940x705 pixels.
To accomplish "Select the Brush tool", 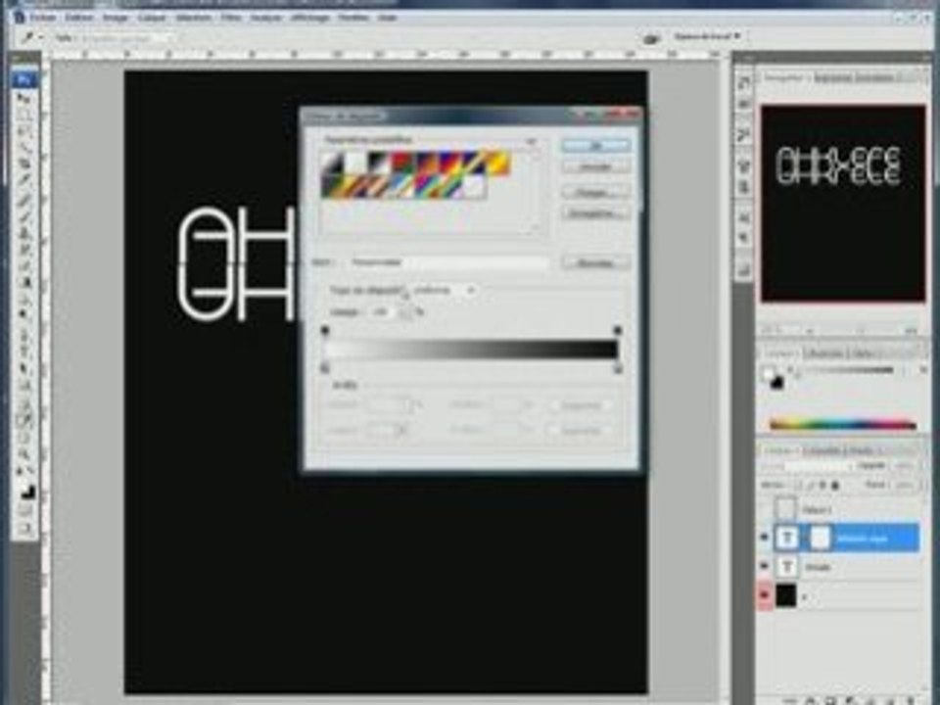I will (x=25, y=215).
